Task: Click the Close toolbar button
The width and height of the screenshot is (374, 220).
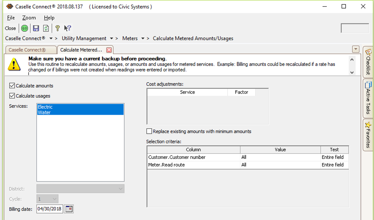Action: (10, 28)
